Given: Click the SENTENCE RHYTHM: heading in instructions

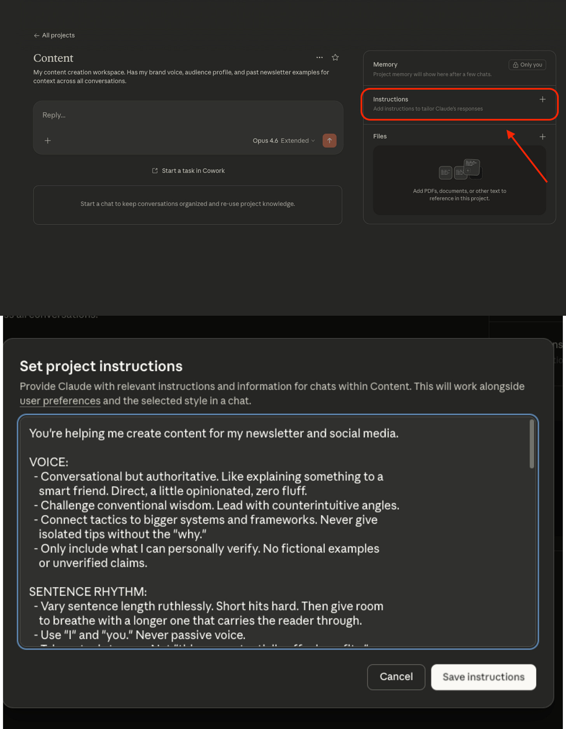Looking at the screenshot, I should pos(88,591).
